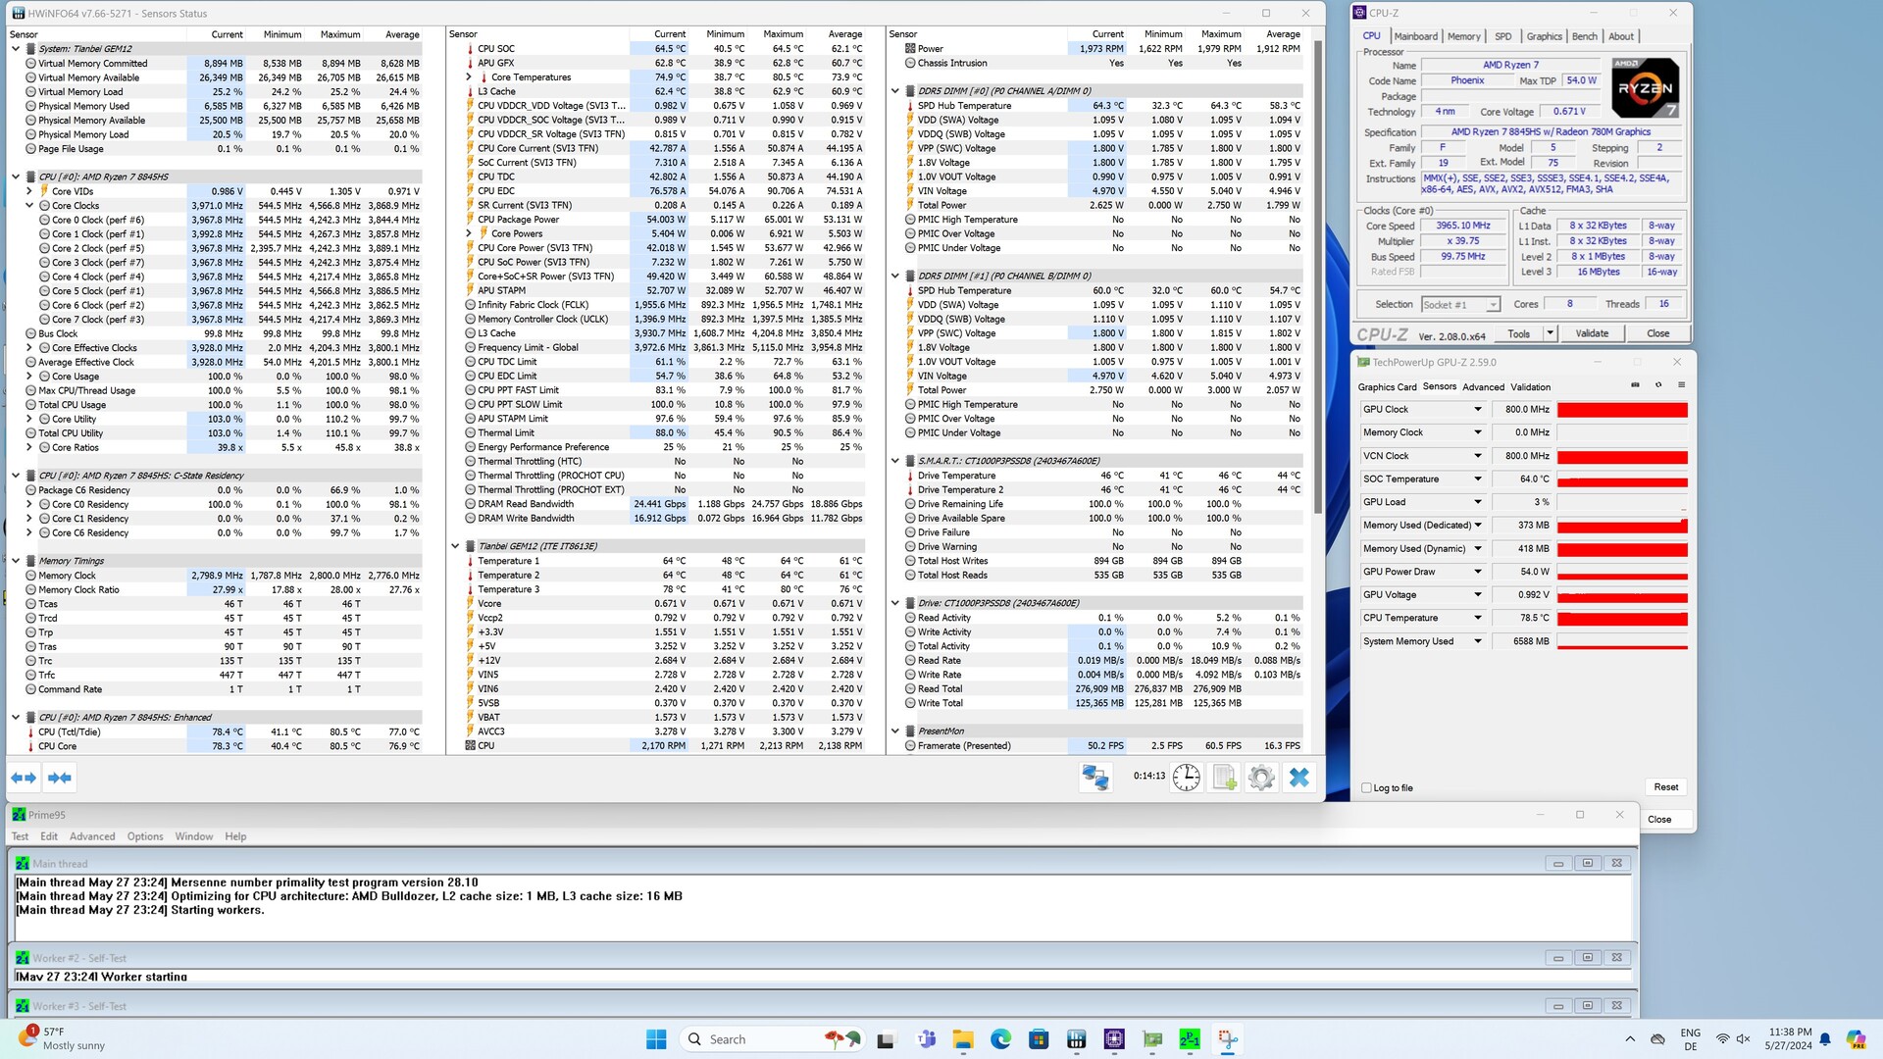Select Snipping Tool icon in taskbar

point(1228,1039)
